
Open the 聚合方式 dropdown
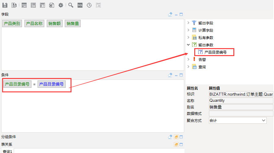pos(264,120)
